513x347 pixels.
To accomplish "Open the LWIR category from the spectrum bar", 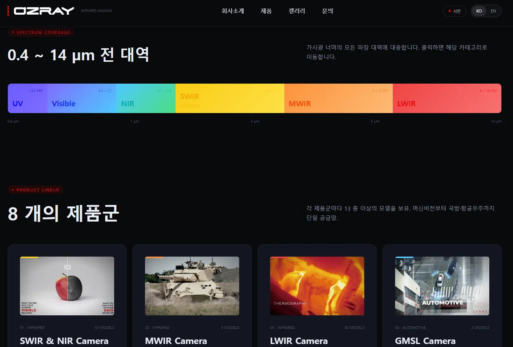I will pyautogui.click(x=447, y=98).
